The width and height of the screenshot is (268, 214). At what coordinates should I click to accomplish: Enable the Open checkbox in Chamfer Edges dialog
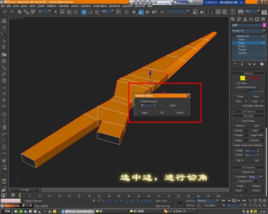point(168,105)
